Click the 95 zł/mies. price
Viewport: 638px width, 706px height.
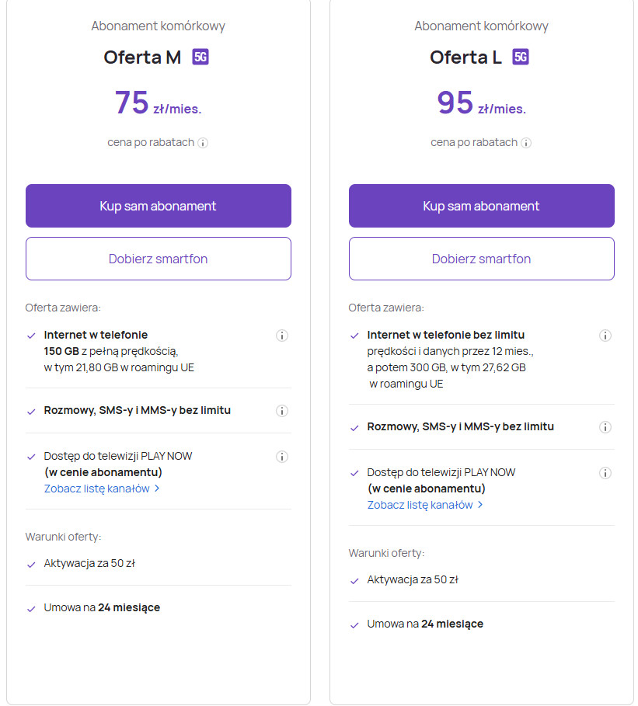point(481,103)
